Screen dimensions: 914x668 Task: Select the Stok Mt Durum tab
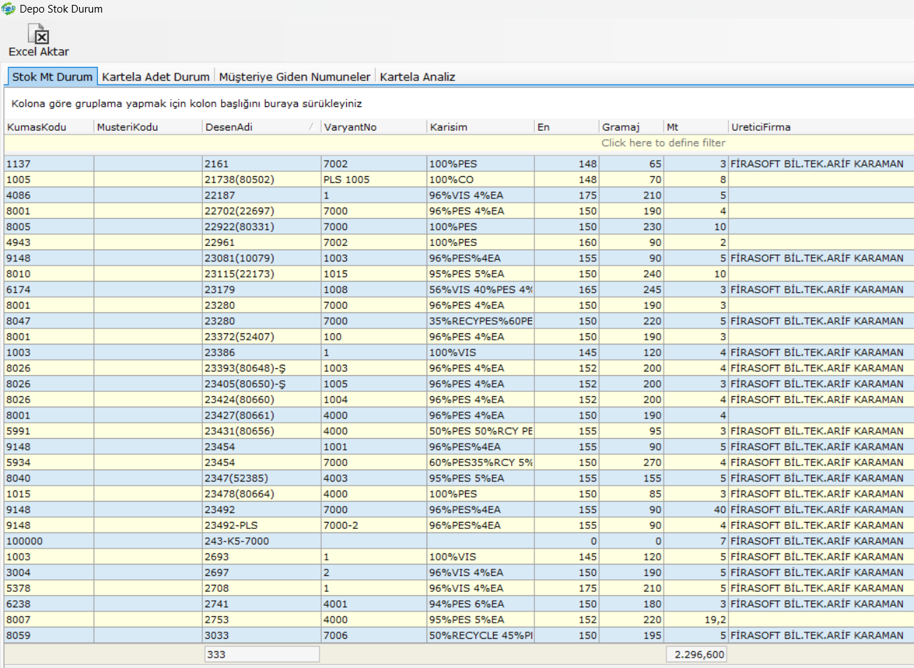tap(52, 77)
